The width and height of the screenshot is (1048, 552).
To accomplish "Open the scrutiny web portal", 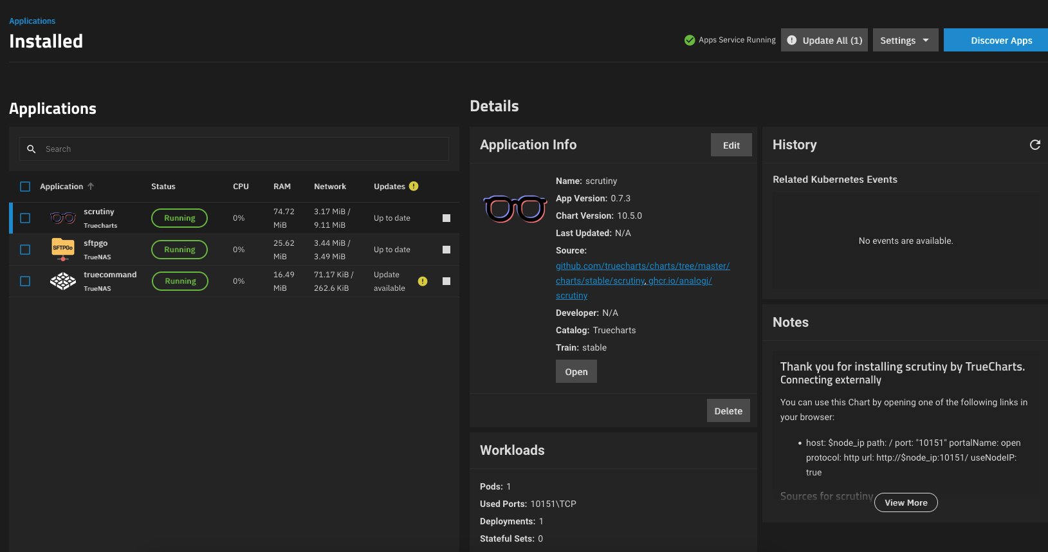I will [576, 372].
